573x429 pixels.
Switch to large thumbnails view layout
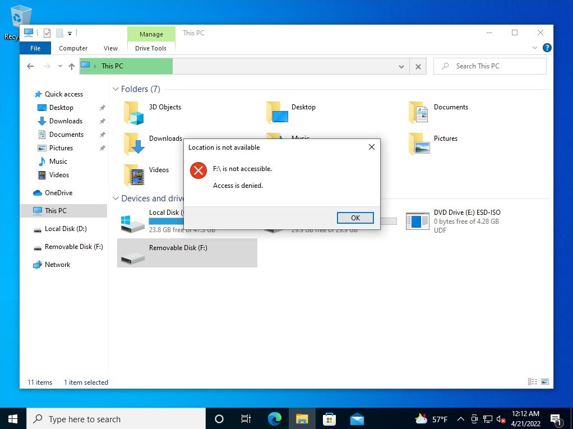tap(544, 381)
